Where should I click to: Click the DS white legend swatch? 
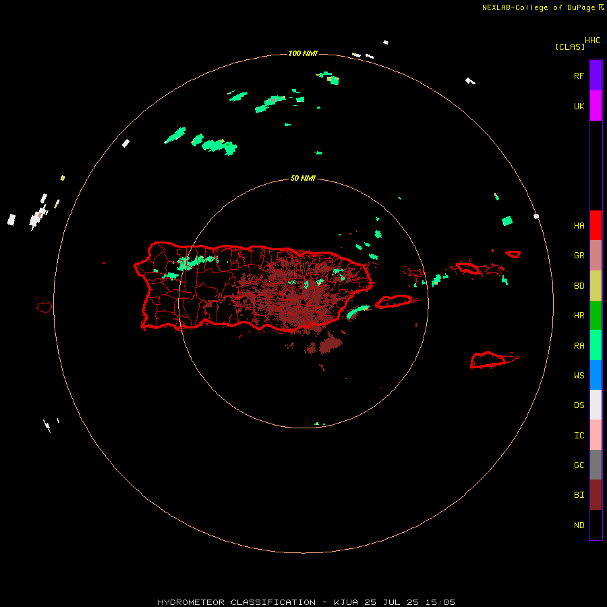(596, 405)
